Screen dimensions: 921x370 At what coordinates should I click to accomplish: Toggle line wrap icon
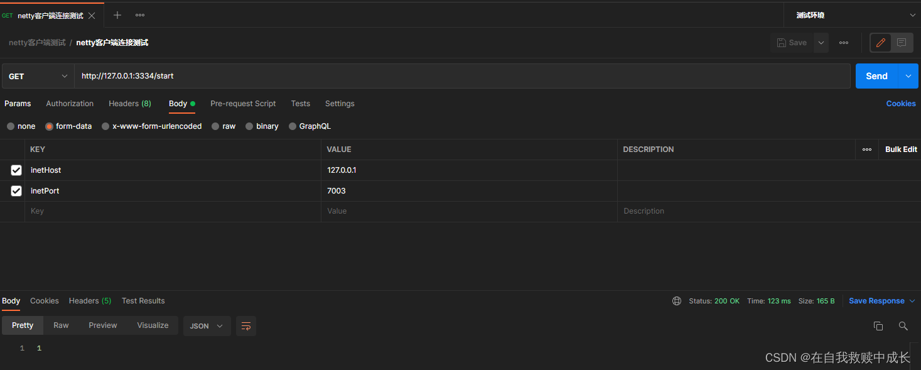tap(246, 326)
